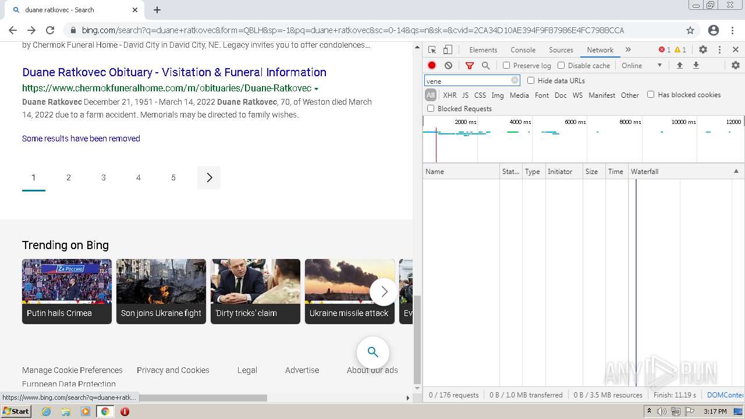Open Network panel settings gear
745x419 pixels.
point(736,66)
